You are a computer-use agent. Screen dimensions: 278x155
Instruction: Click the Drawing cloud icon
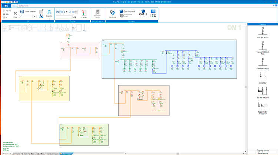(x=49, y=12)
